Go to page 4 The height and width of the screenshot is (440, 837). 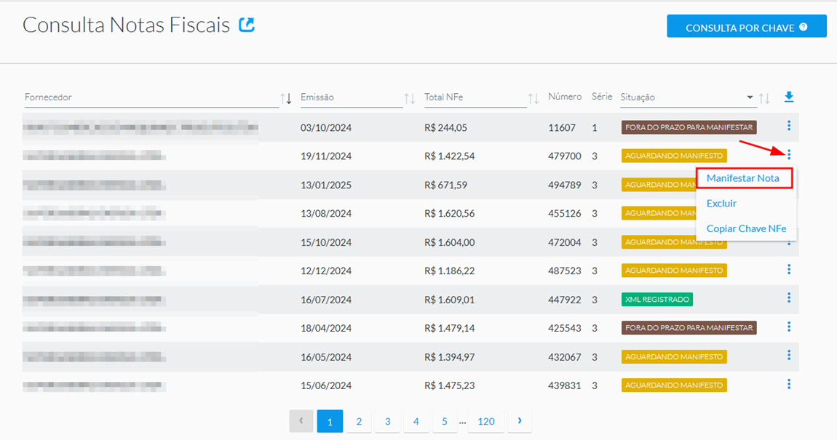(x=416, y=421)
